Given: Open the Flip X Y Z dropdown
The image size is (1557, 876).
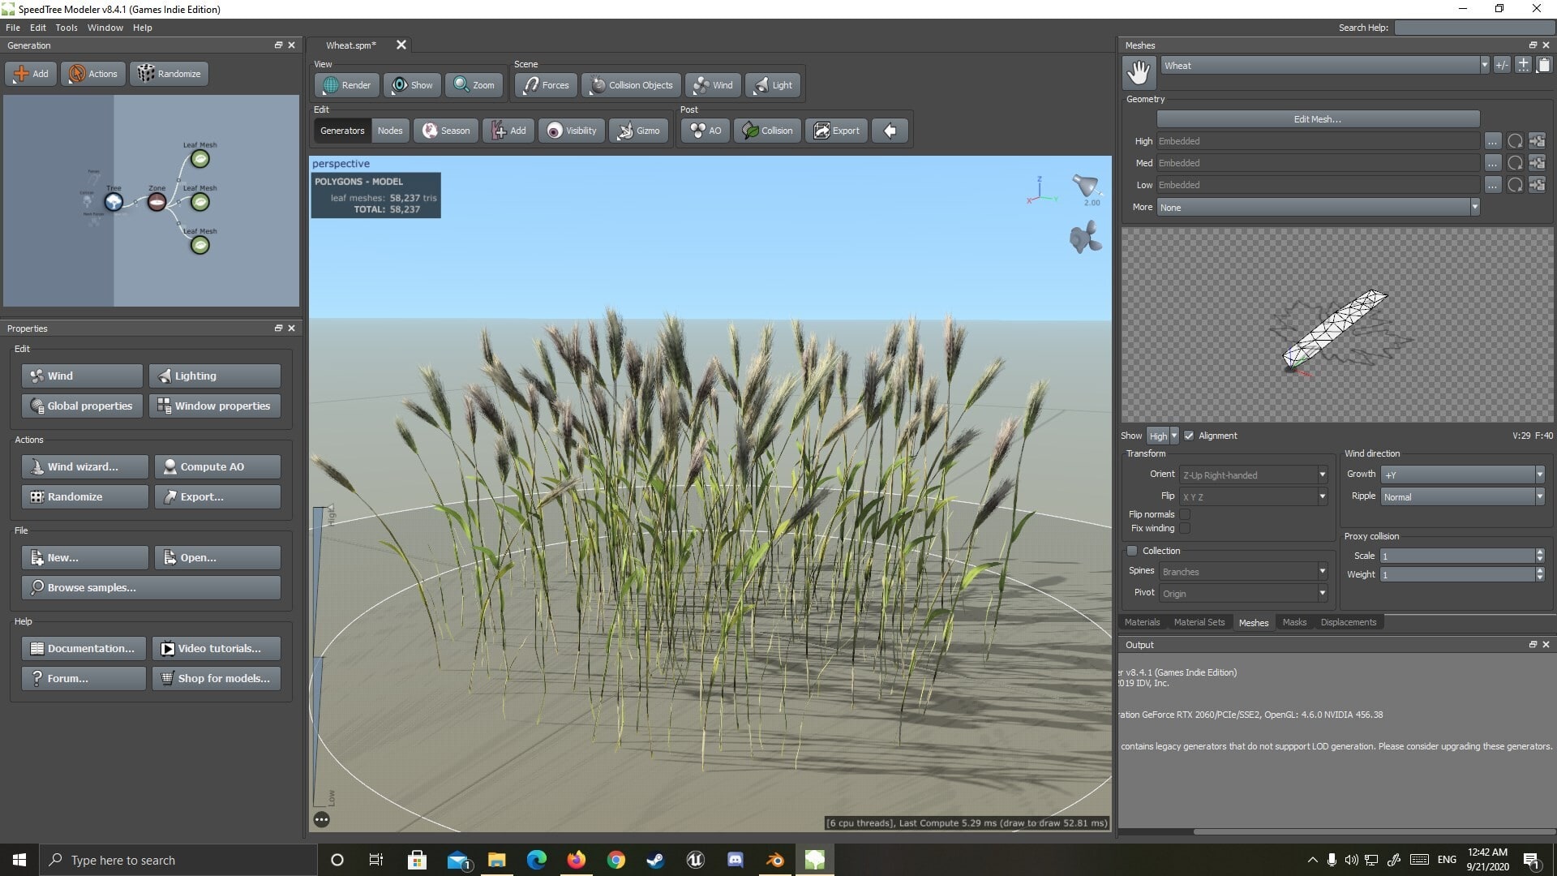Looking at the screenshot, I should point(1253,496).
